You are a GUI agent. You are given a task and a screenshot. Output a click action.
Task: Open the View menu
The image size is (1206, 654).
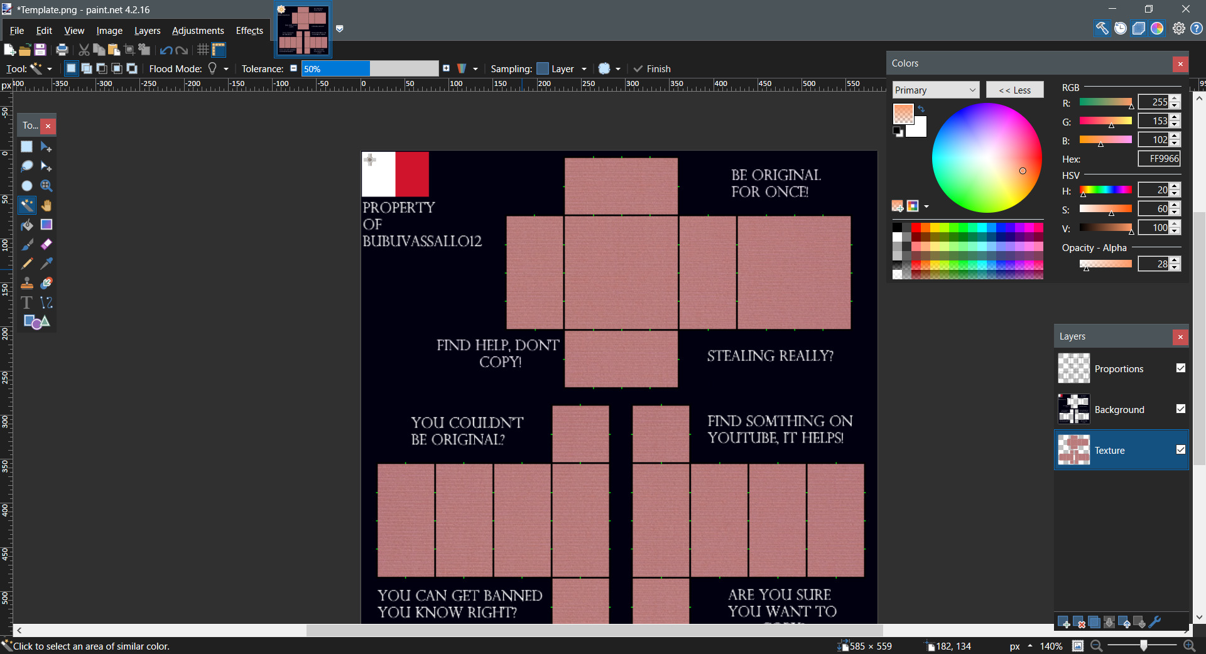pyautogui.click(x=74, y=30)
